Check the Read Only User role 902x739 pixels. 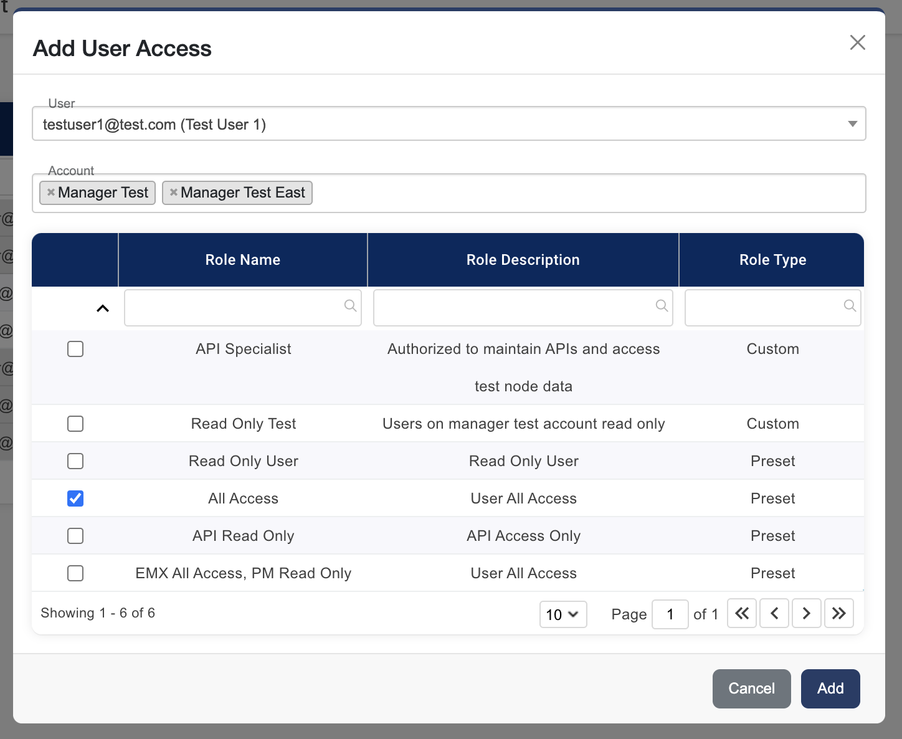(x=75, y=461)
